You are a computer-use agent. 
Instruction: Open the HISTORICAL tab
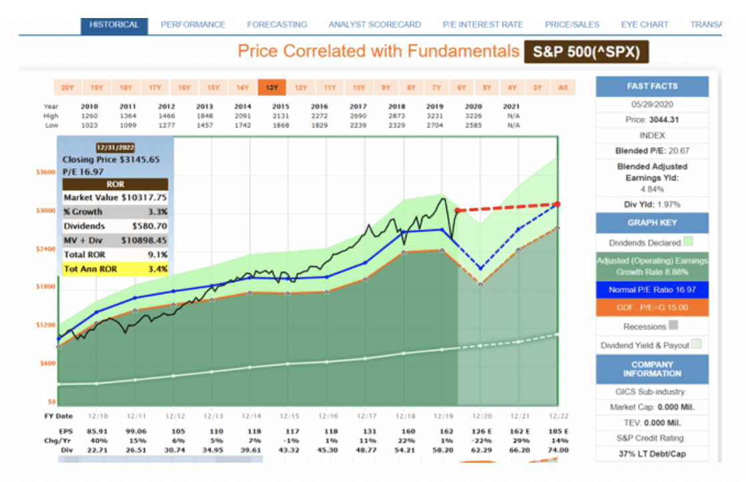click(114, 25)
